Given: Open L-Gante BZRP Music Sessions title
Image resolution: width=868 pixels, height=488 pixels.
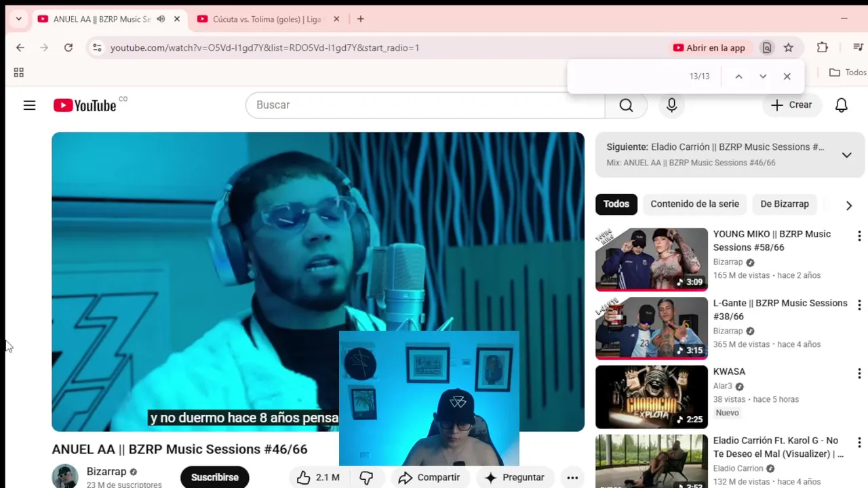Looking at the screenshot, I should point(780,310).
